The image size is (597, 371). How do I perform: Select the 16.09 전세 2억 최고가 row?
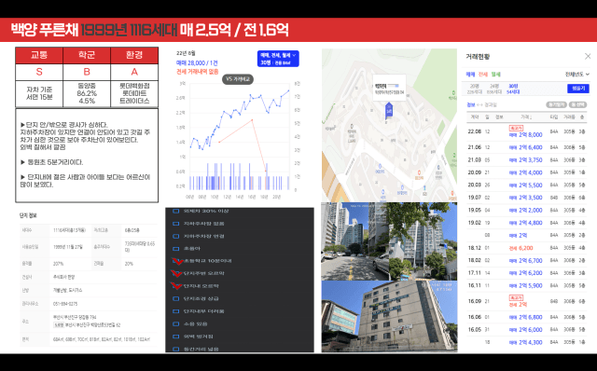[526, 301]
